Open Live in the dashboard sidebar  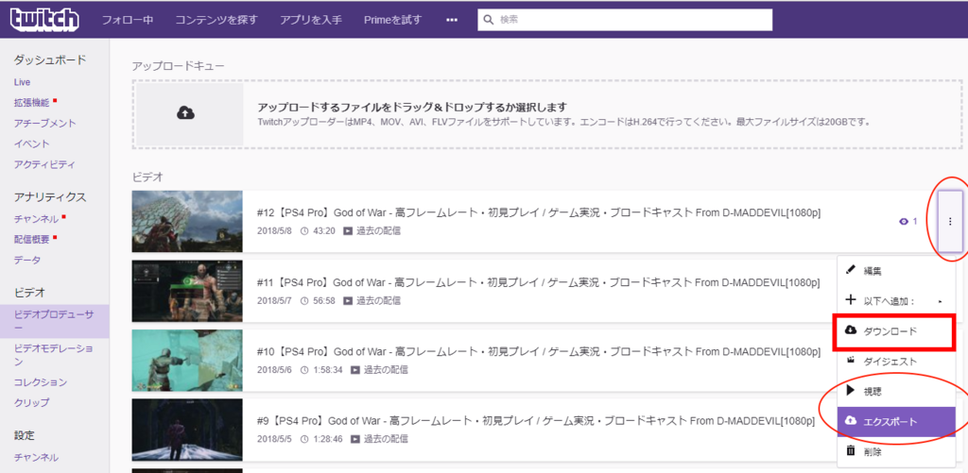(23, 82)
